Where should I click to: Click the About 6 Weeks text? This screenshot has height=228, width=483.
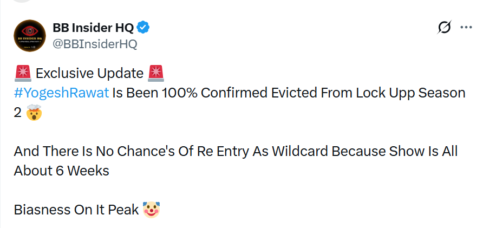(x=62, y=171)
